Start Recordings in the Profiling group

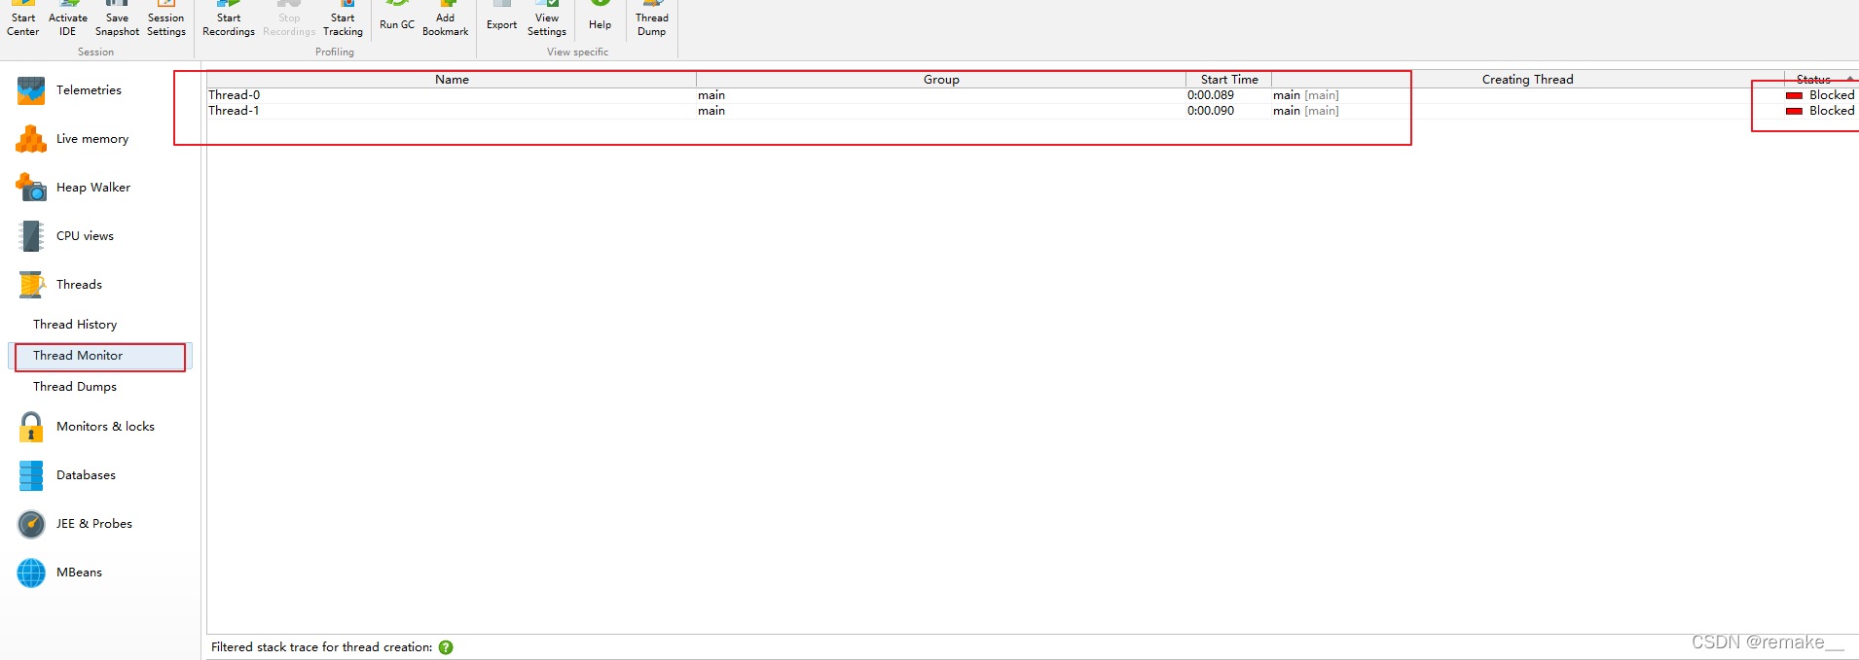229,19
